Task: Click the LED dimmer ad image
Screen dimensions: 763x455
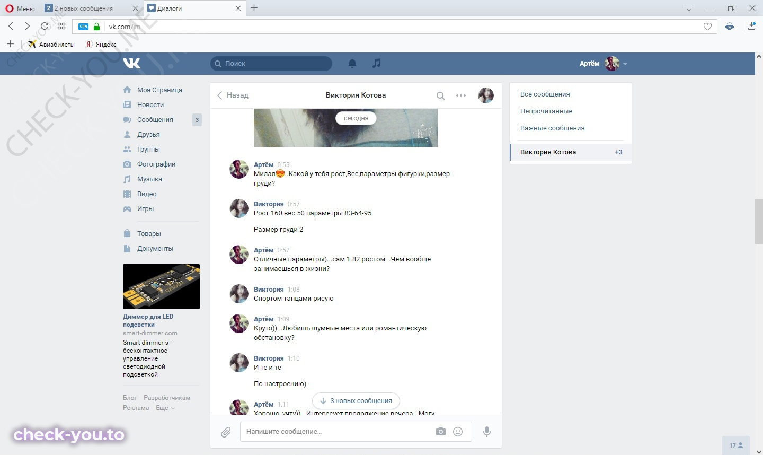Action: coord(161,286)
